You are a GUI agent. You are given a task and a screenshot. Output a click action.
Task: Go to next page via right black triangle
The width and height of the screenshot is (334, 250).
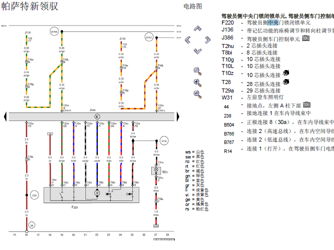(178, 116)
